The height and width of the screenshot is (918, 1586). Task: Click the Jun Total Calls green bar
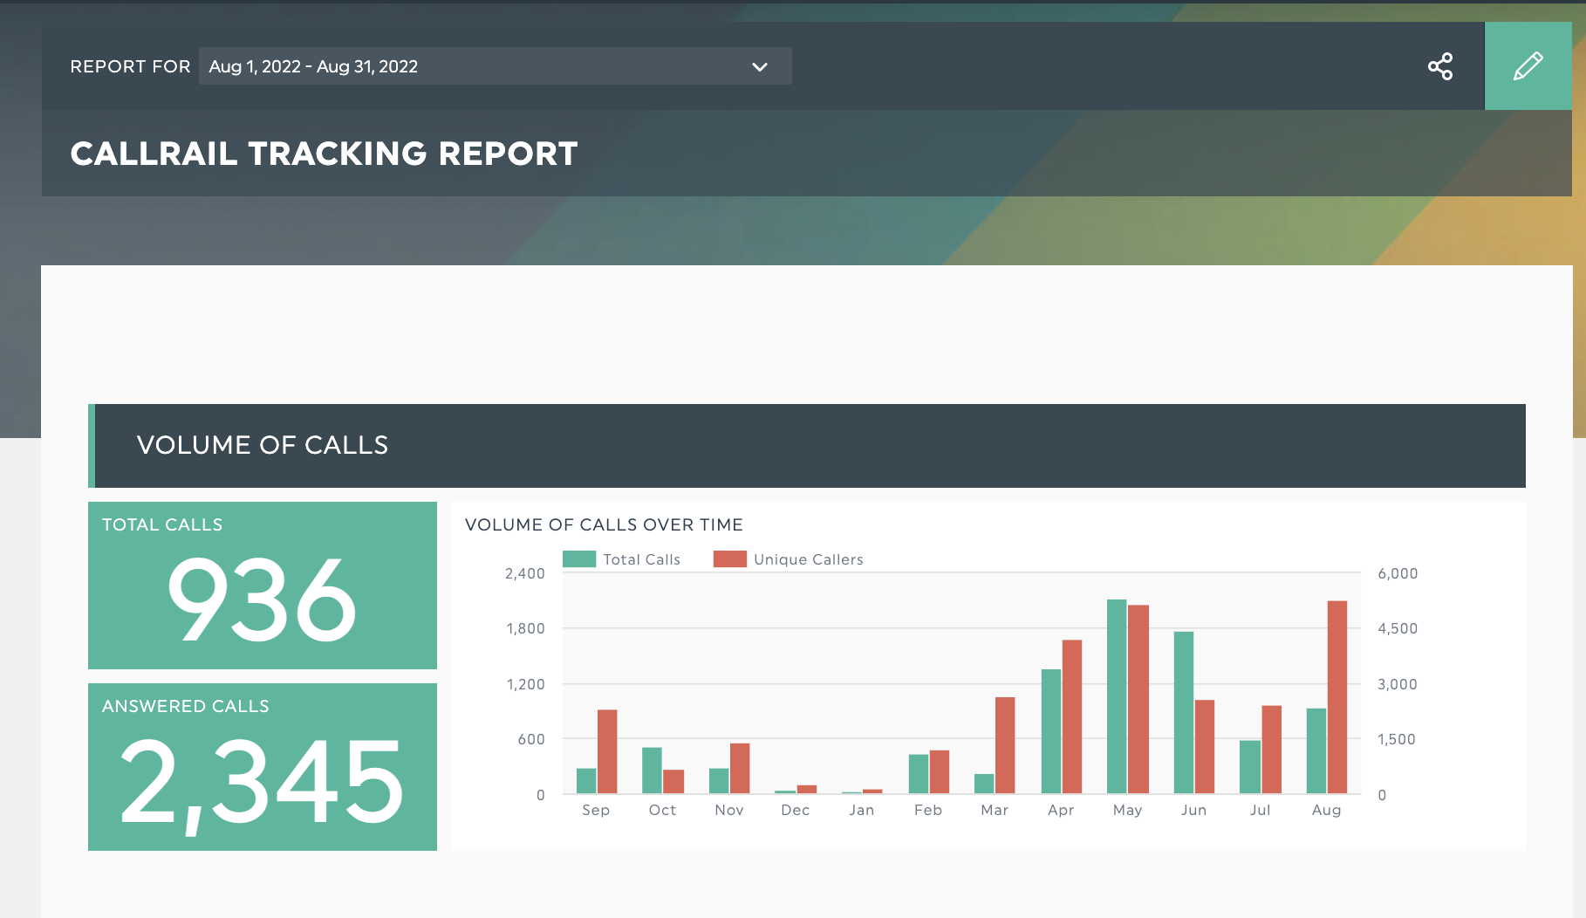point(1184,712)
